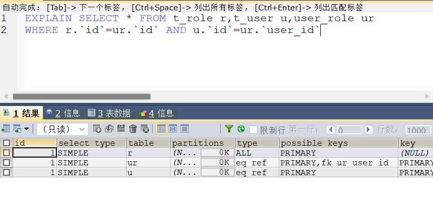Click the AND keyword in the query

[176, 30]
